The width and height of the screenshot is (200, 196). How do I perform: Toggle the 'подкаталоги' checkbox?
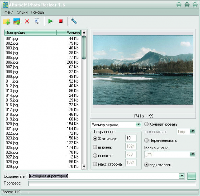(146, 165)
